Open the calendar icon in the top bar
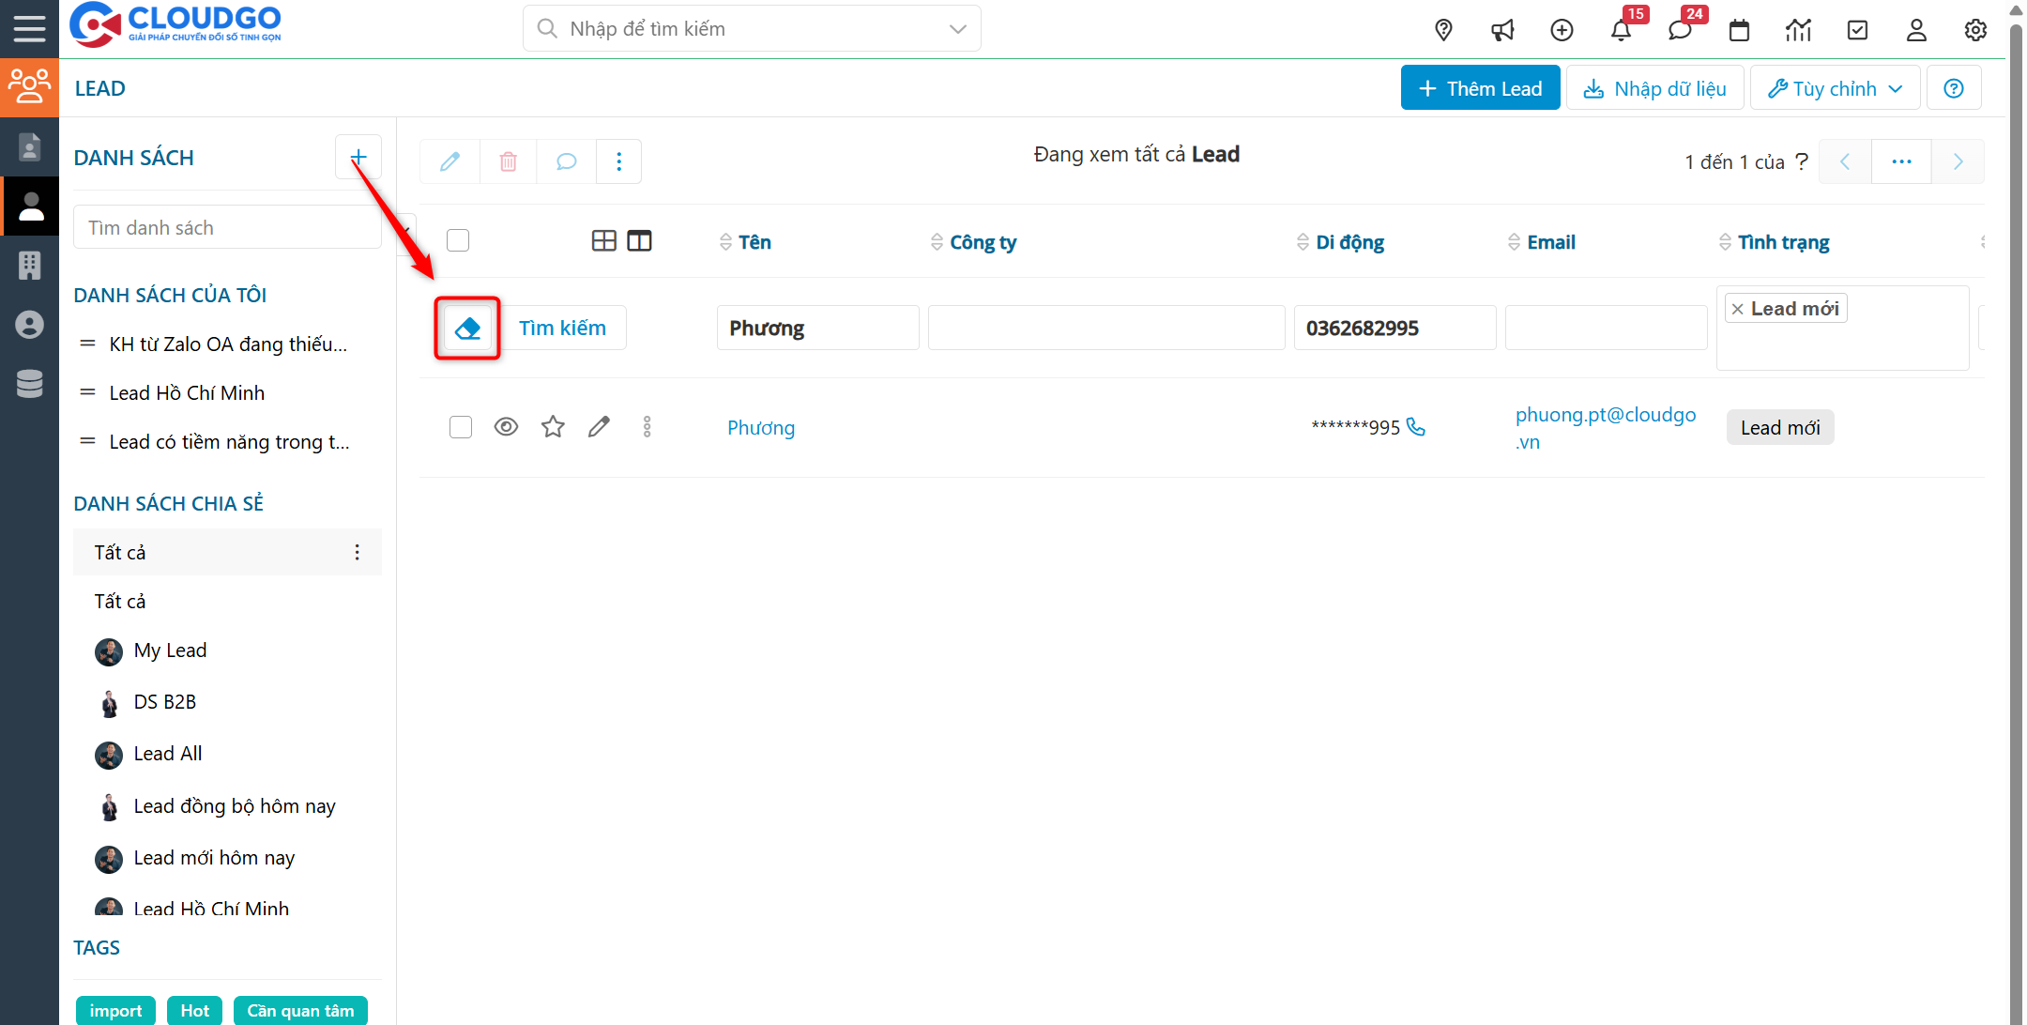The height and width of the screenshot is (1025, 2027). coord(1739,30)
